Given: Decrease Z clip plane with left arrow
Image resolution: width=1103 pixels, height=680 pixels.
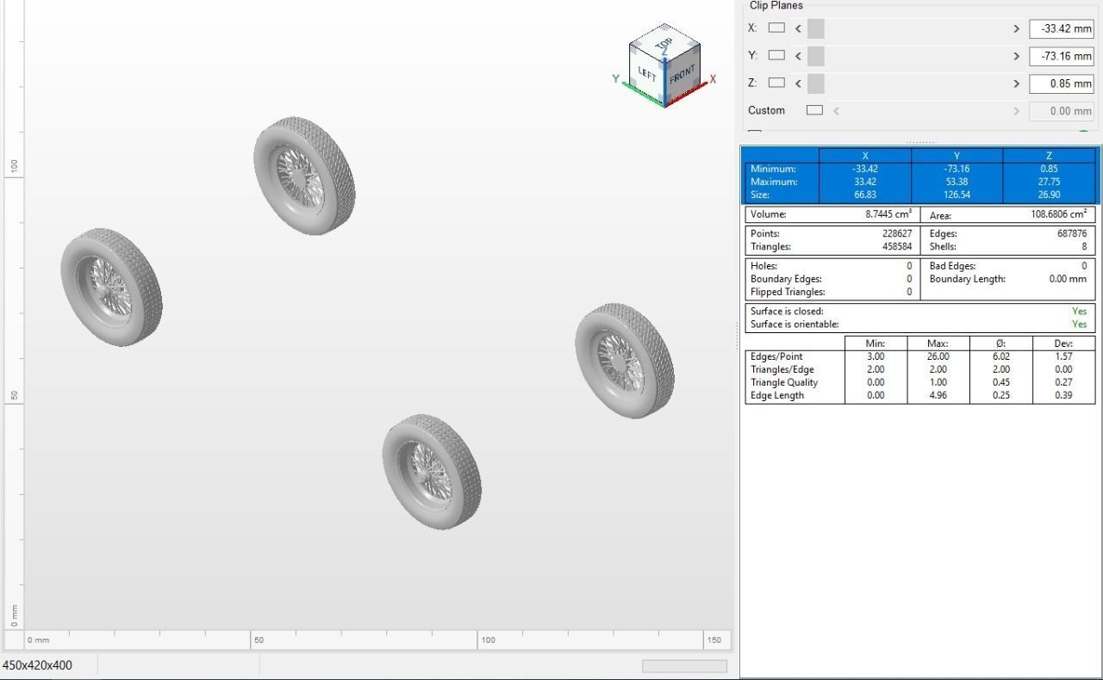Looking at the screenshot, I should pyautogui.click(x=798, y=83).
